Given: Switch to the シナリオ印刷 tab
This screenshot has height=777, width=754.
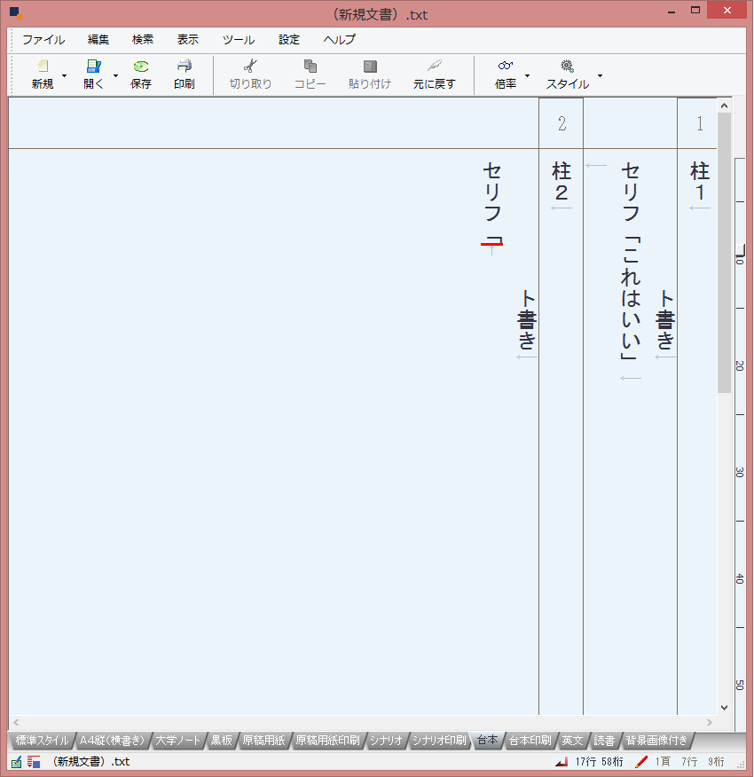Looking at the screenshot, I should click(x=439, y=741).
